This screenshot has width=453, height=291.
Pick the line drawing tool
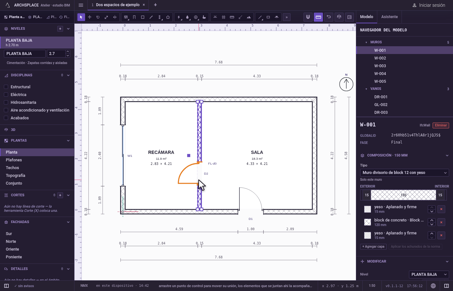click(x=260, y=17)
